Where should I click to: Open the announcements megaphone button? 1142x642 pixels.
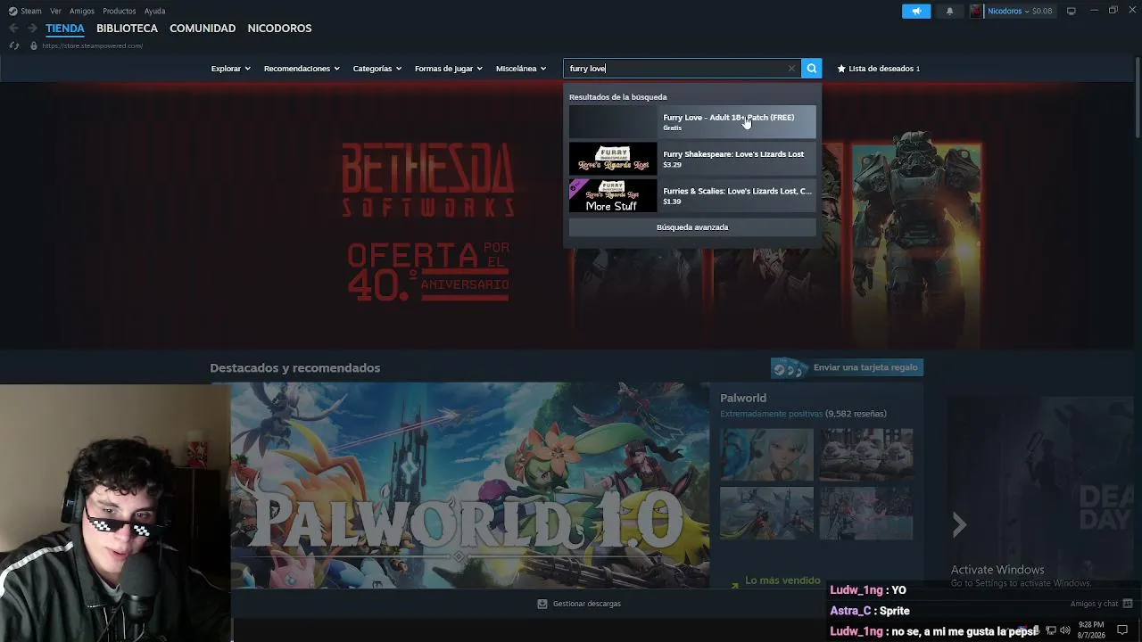[x=916, y=12]
